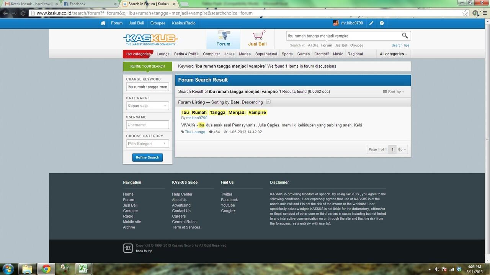
Task: Open the Sort by dropdown
Action: [394, 92]
